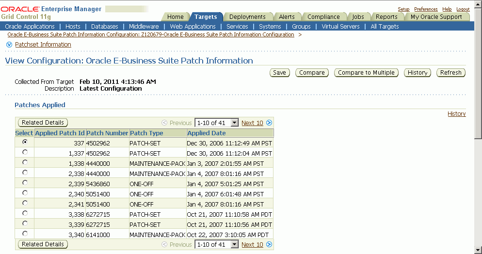
Task: Open the Alerts tab
Action: point(287,17)
